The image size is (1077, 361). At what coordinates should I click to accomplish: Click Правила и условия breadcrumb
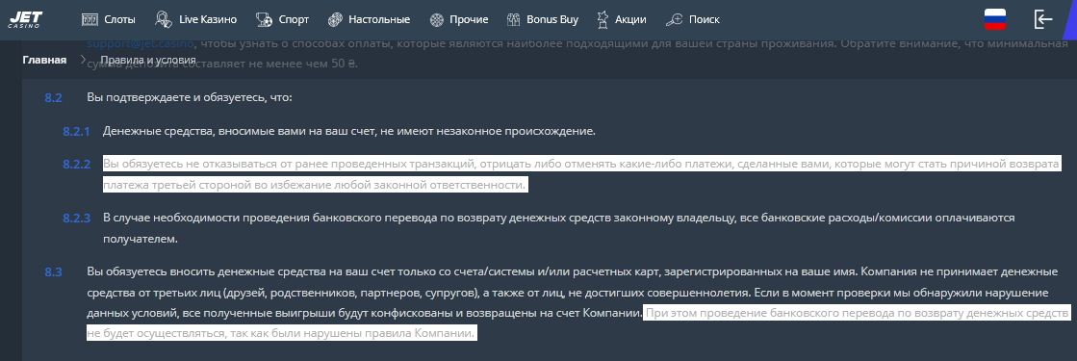[147, 60]
